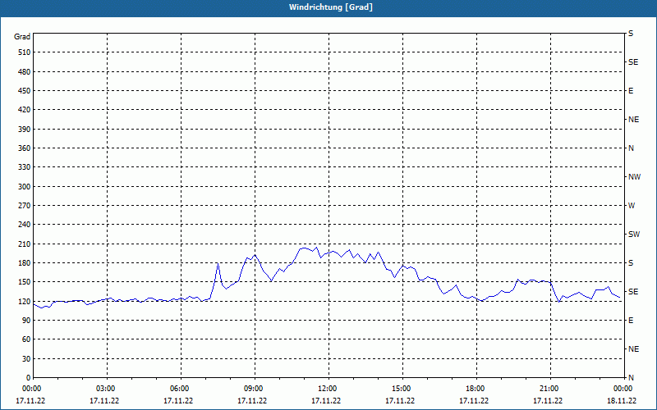Click the 510 value on the y-axis
This screenshot has height=410, width=657.
click(25, 52)
